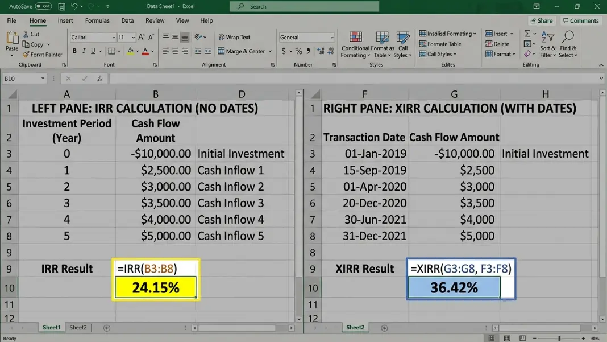Open the Review tab
Screen dimensions: 607x342
coord(155,20)
